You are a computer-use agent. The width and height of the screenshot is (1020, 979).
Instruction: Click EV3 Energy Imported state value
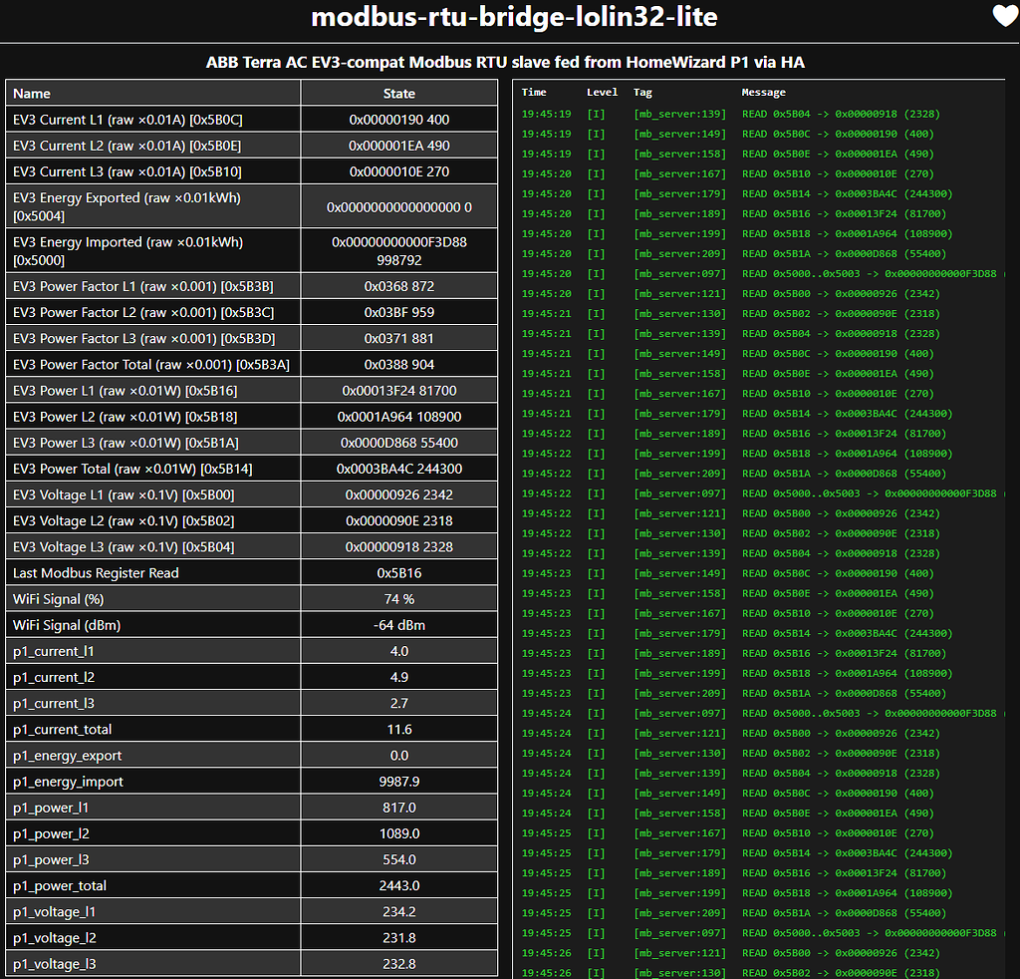coord(399,250)
